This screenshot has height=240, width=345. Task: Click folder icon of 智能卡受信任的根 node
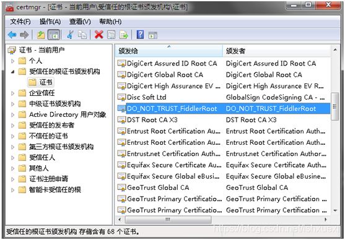[22, 190]
